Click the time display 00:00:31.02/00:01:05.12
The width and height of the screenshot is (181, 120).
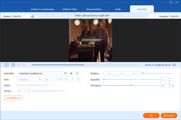click(158, 65)
